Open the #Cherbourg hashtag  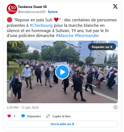(x=41, y=25)
